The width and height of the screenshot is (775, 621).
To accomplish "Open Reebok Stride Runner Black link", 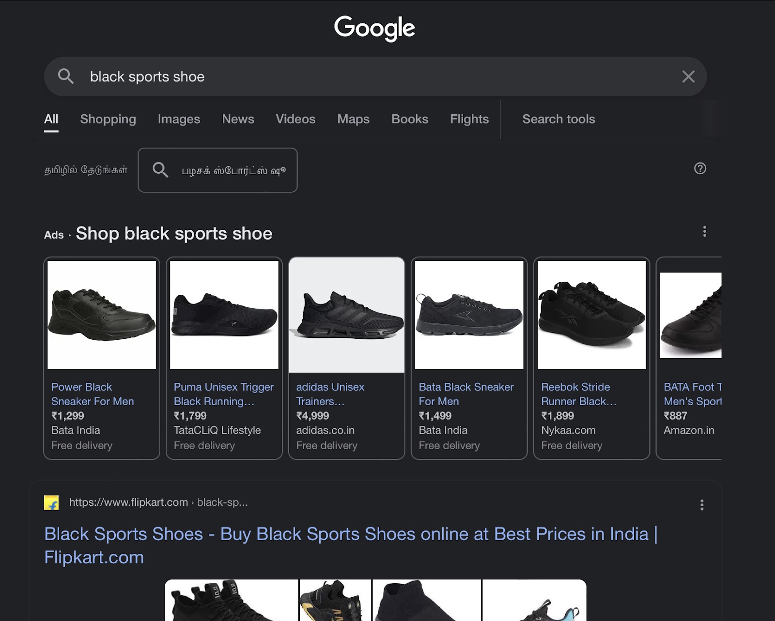I will [579, 394].
